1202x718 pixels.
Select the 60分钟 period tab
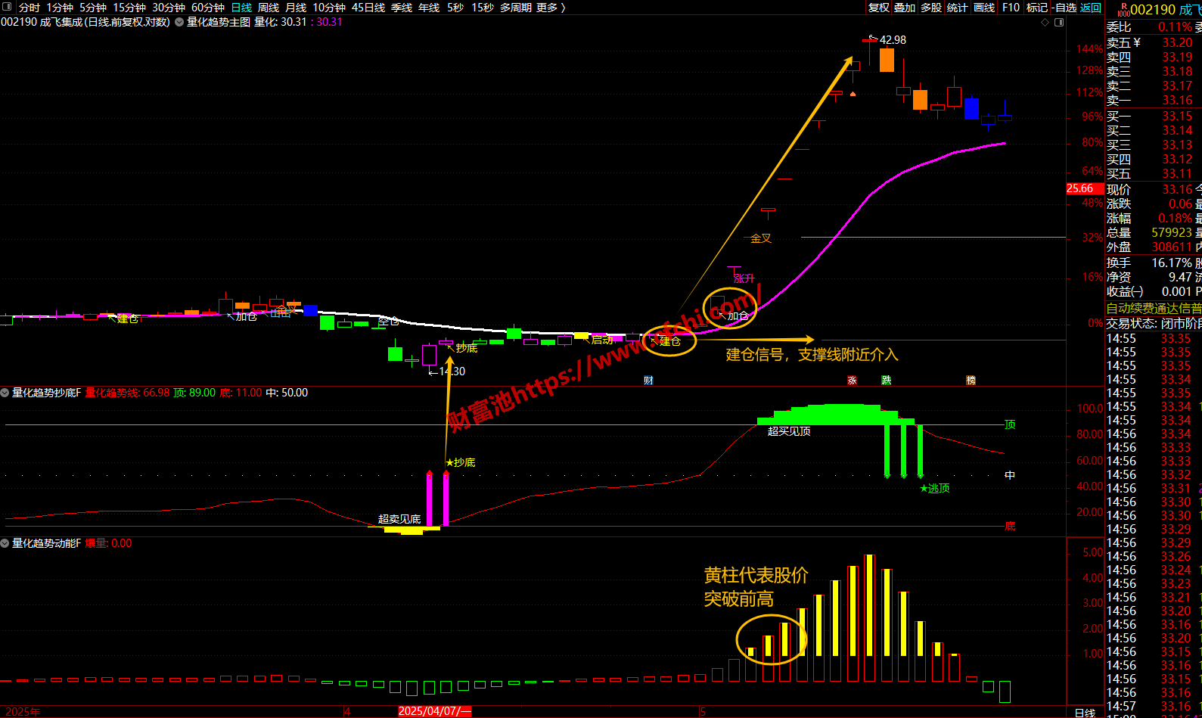(208, 8)
